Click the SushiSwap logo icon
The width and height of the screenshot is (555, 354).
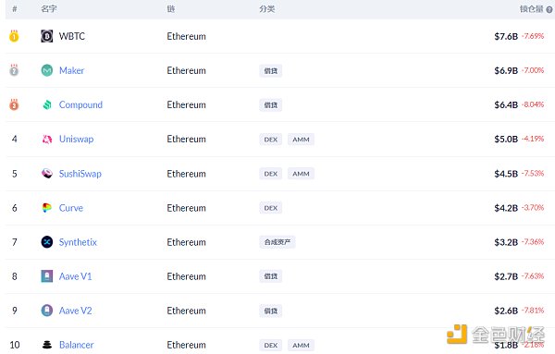47,173
